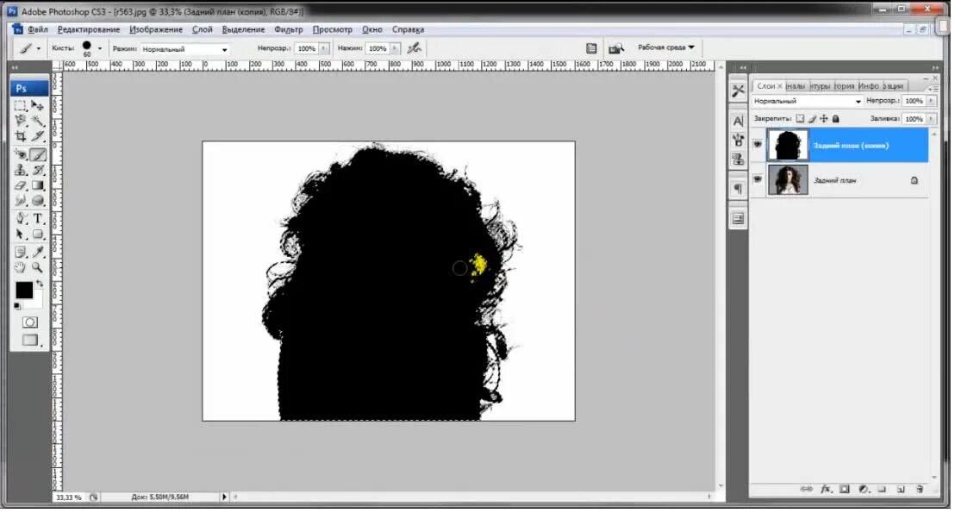Open the 'Окно' menu

pyautogui.click(x=371, y=29)
